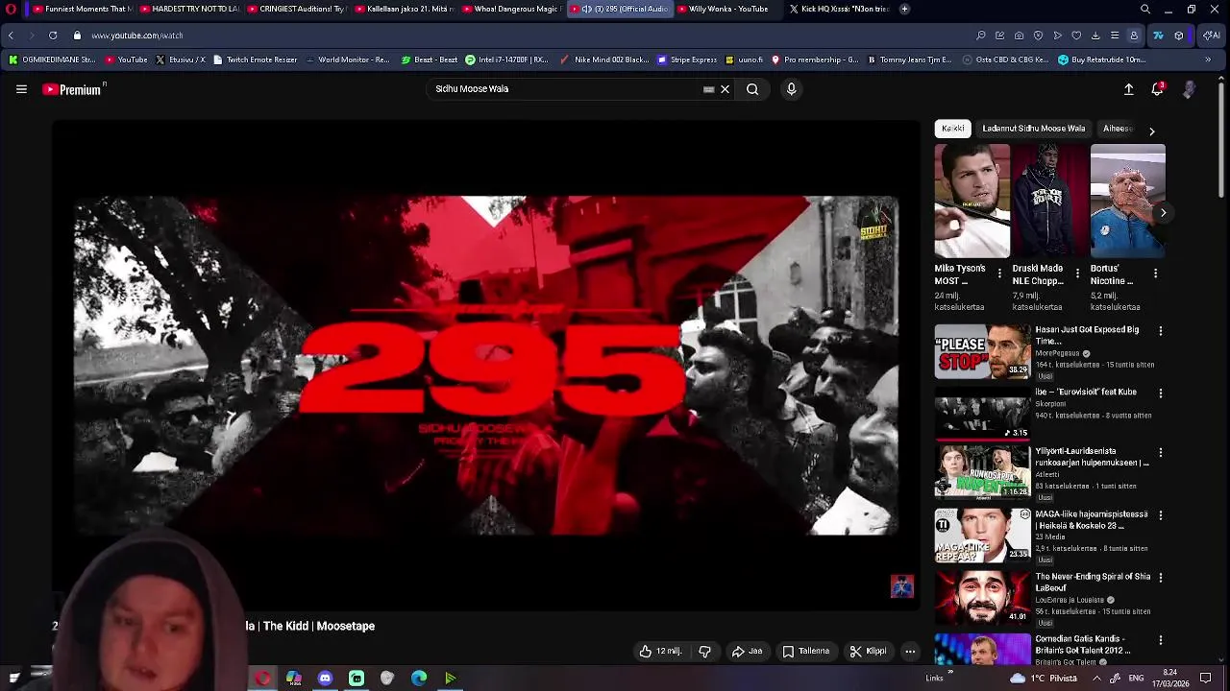Start voice search with microphone icon
Image resolution: width=1230 pixels, height=691 pixels.
point(791,89)
